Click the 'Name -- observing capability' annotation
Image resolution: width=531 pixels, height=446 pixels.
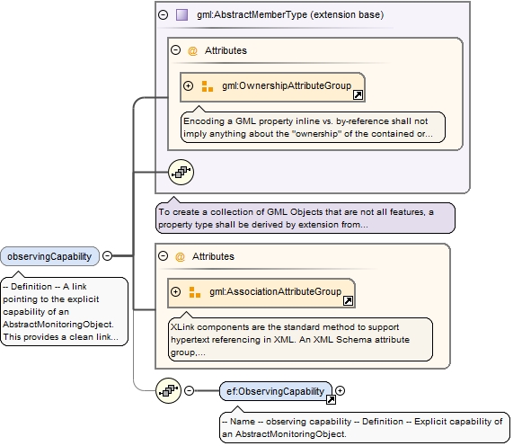click(365, 428)
